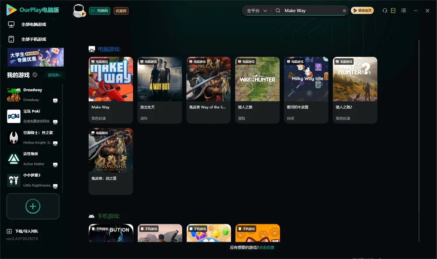Open customer support headset icon

385,10
